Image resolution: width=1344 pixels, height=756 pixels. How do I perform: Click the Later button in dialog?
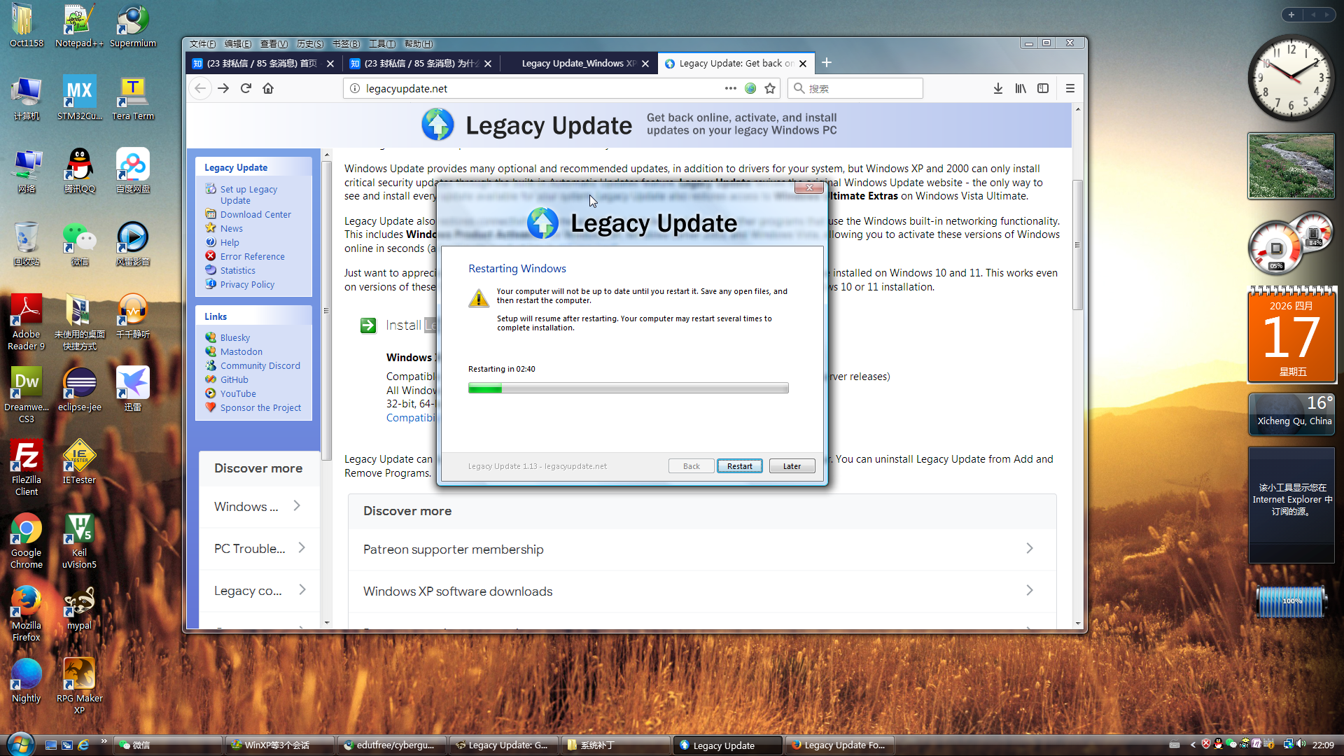pos(792,466)
